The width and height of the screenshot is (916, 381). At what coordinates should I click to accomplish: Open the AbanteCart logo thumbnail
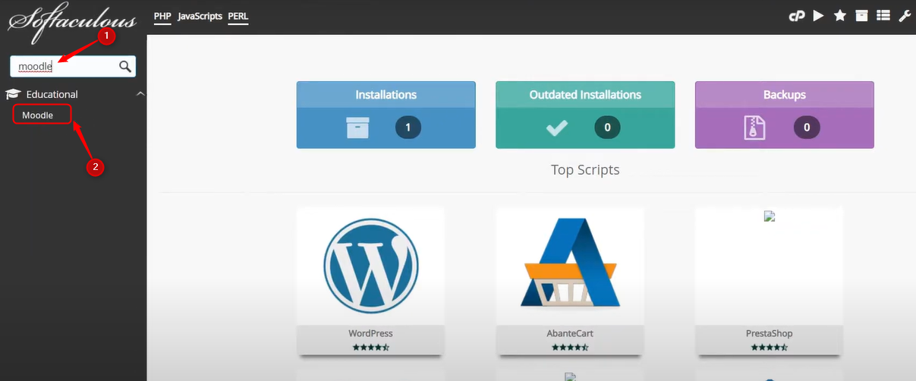click(x=570, y=264)
